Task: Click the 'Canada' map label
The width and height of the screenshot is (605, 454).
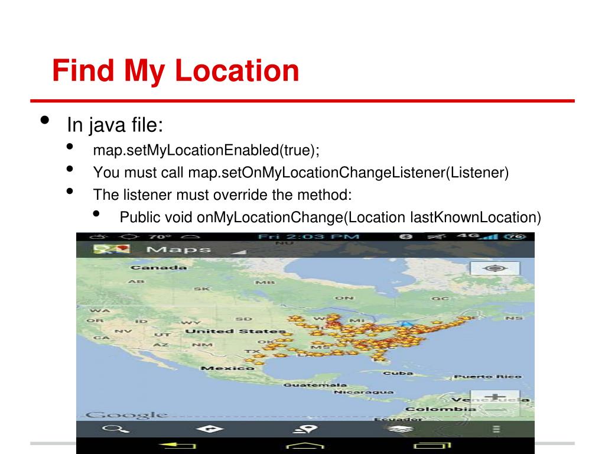Action: pos(158,268)
